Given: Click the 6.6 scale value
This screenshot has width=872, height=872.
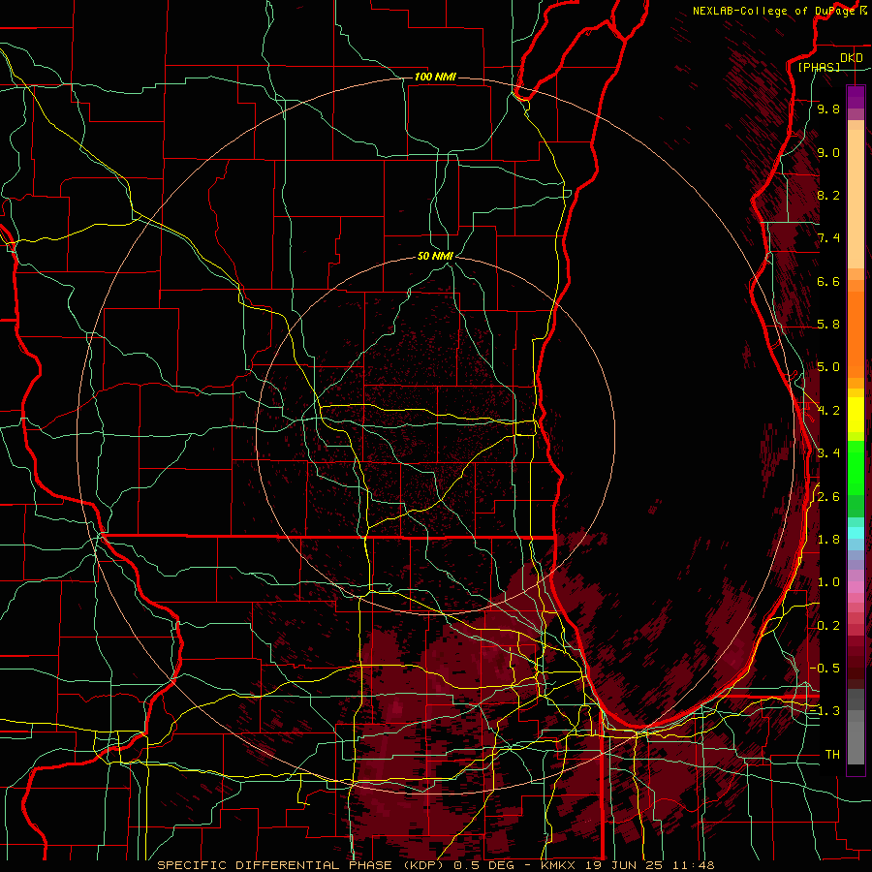Looking at the screenshot, I should [x=828, y=281].
